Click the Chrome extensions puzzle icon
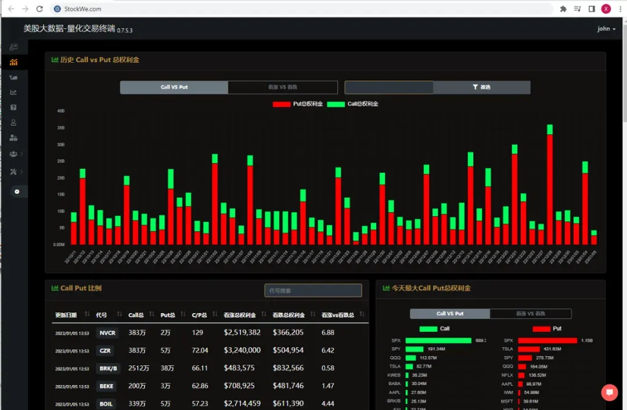Viewport: 627px width, 410px height. click(563, 9)
